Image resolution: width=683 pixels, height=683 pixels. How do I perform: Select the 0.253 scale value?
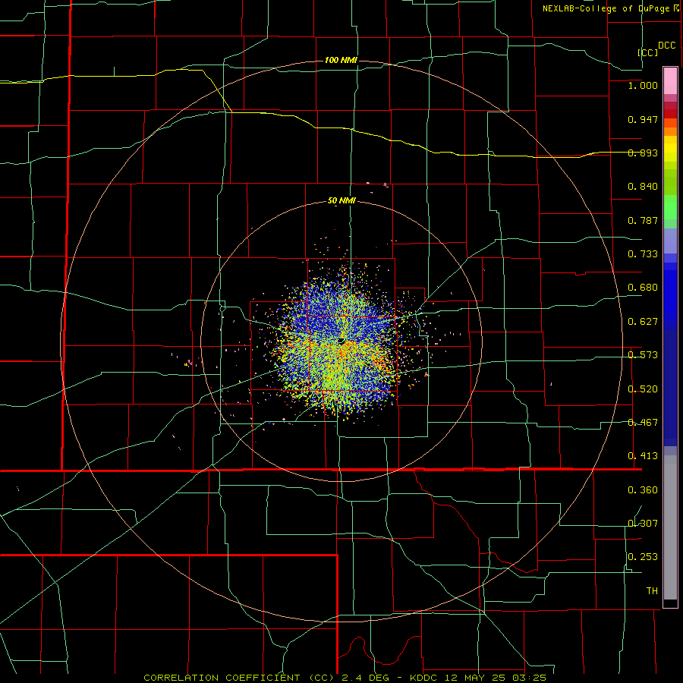(x=643, y=557)
